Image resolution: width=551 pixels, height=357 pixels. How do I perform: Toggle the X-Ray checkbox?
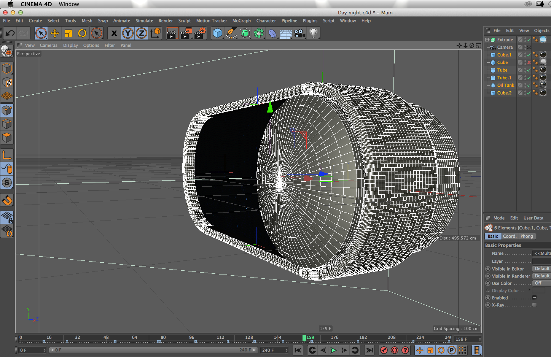tap(534, 305)
